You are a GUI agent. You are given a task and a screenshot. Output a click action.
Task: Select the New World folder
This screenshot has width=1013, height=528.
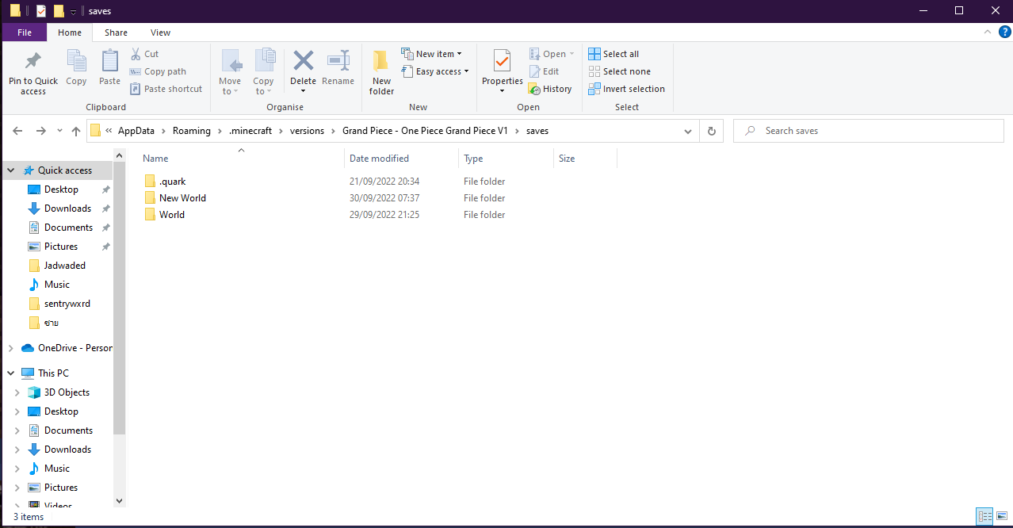tap(175, 198)
